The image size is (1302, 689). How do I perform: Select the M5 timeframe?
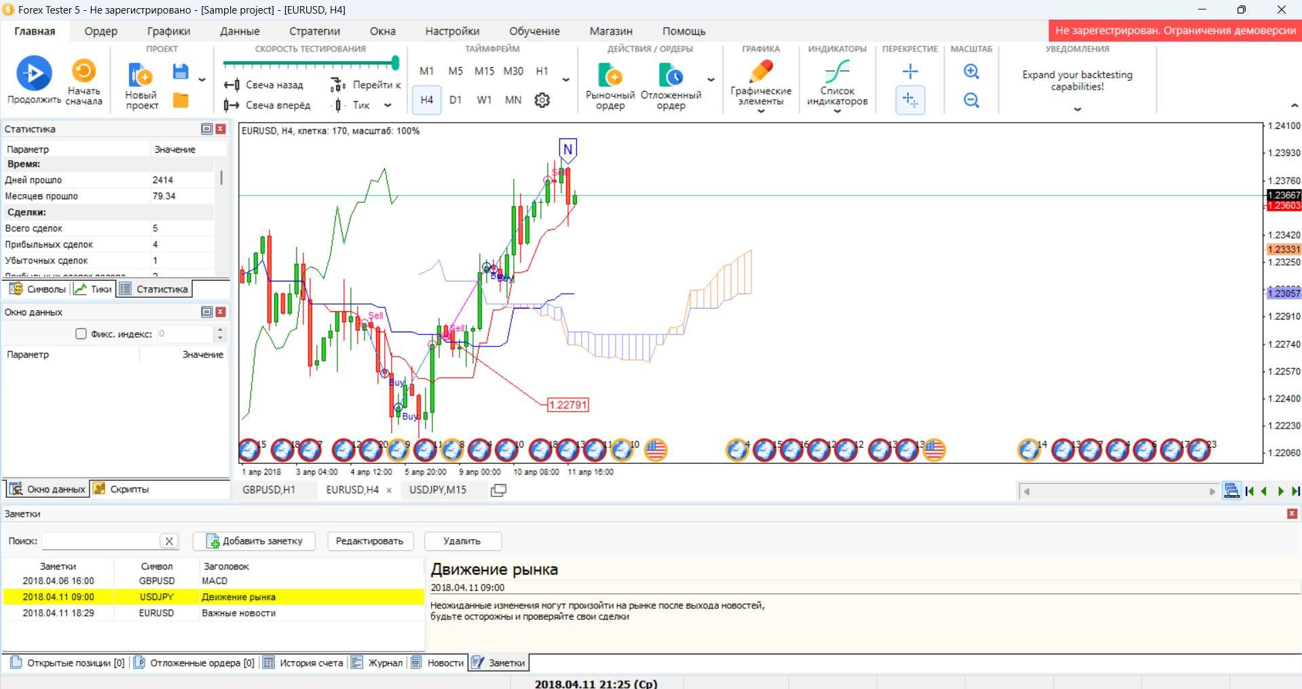coord(455,71)
